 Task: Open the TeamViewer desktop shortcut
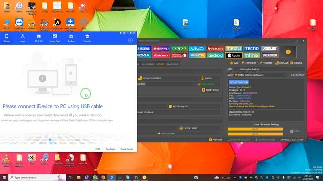(19, 24)
